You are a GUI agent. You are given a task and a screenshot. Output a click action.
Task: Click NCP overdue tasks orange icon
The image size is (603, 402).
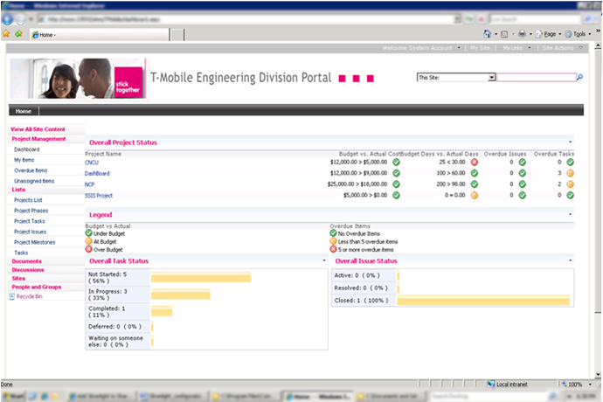pos(570,184)
